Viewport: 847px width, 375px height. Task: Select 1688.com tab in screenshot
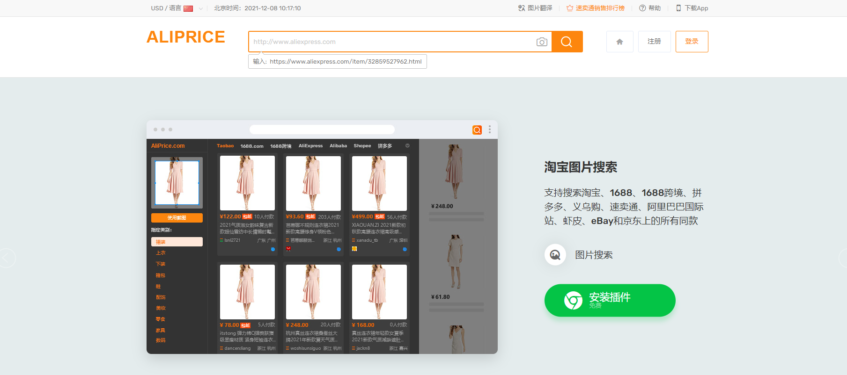coord(252,146)
